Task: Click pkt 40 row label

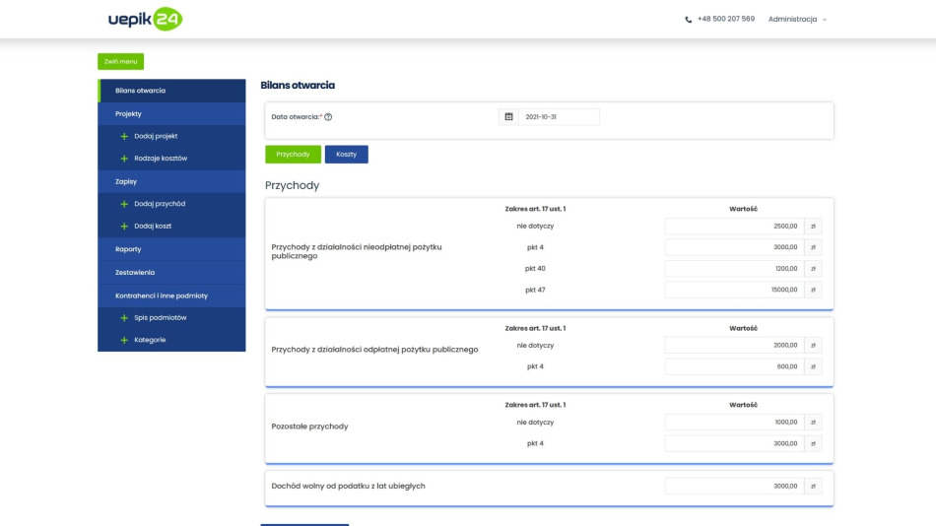Action: [x=535, y=269]
